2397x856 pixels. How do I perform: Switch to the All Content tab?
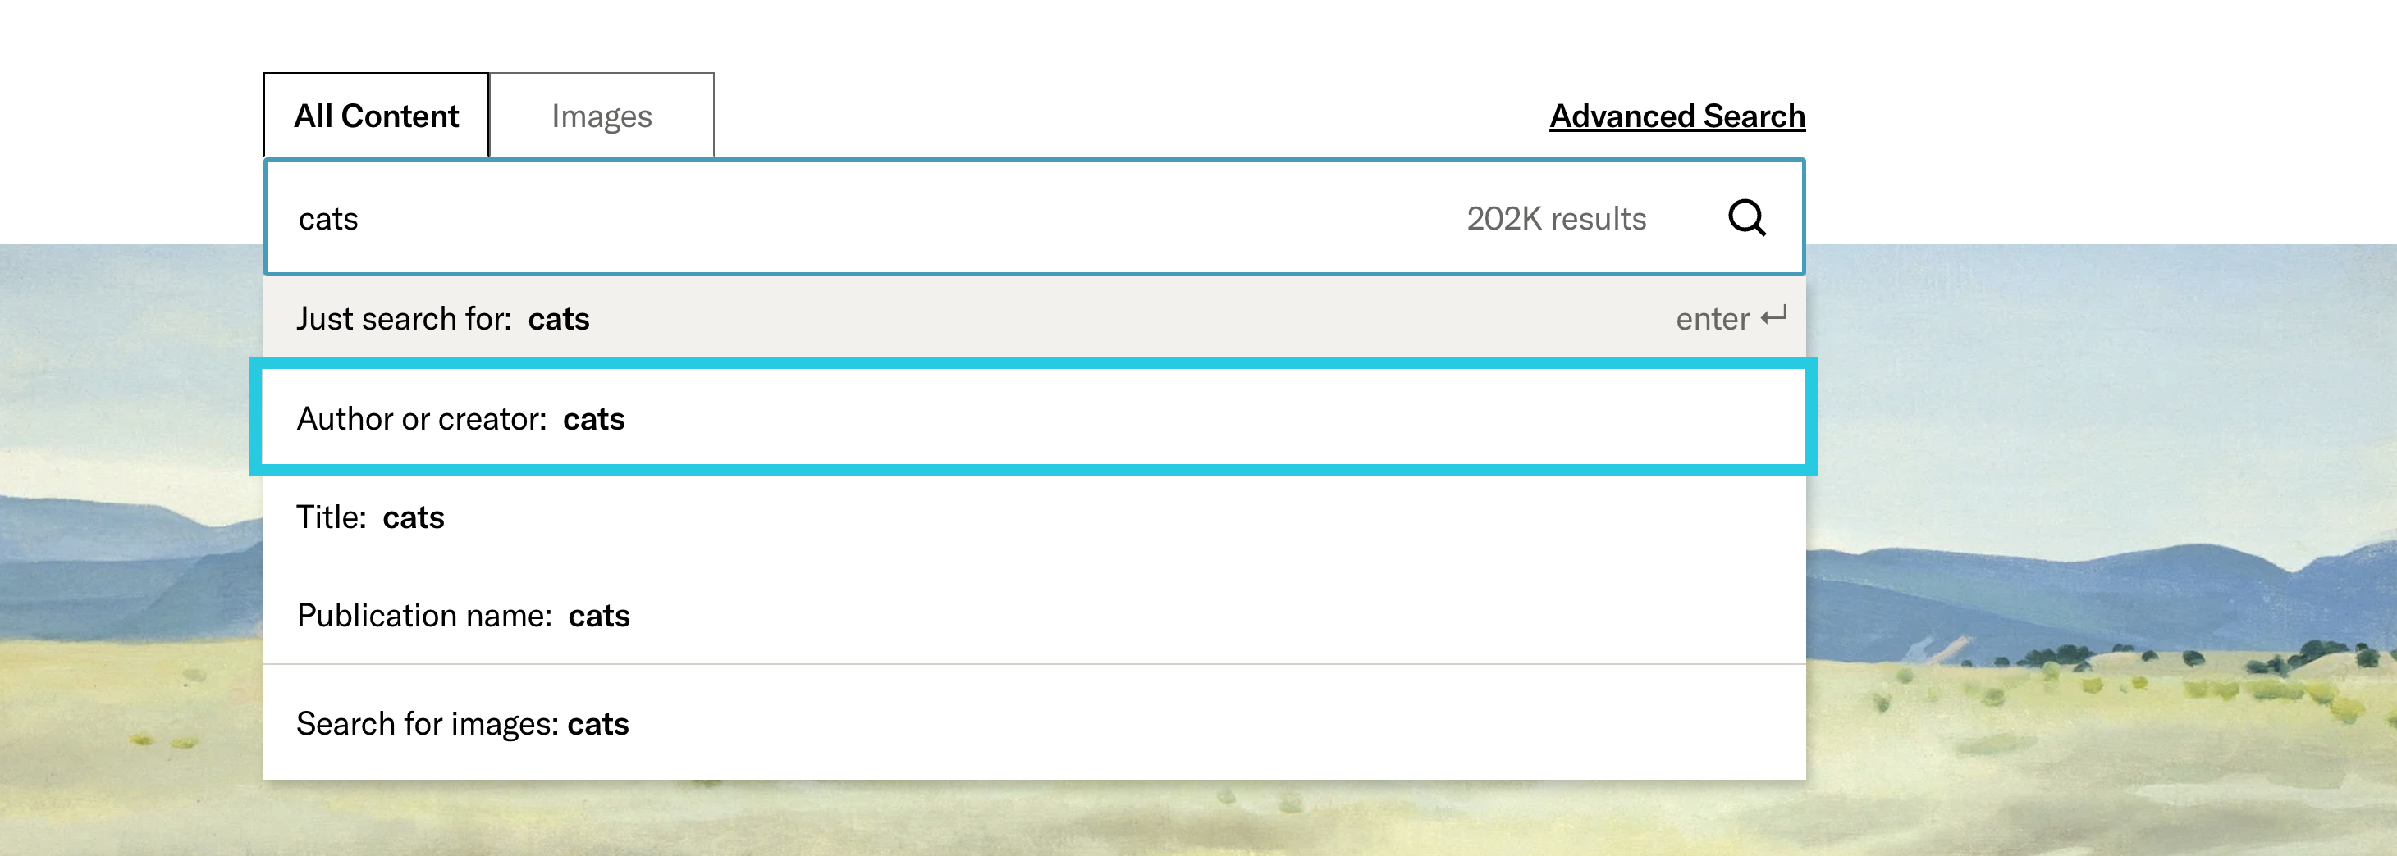click(x=376, y=116)
